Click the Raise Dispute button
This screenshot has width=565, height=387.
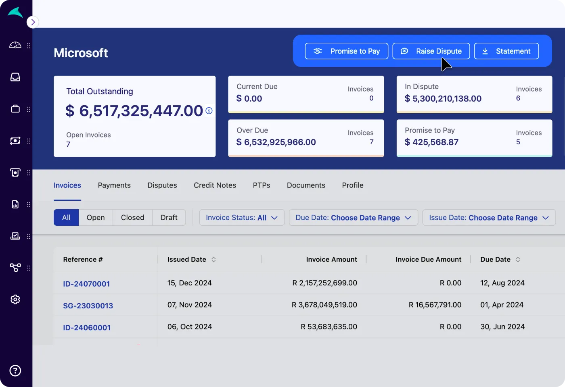coord(431,51)
